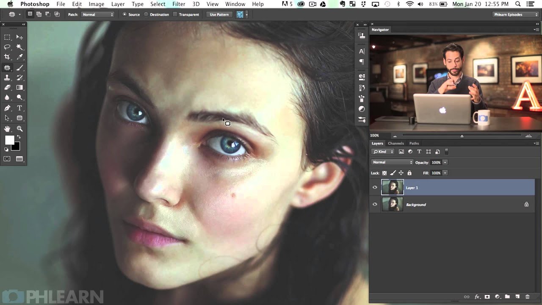Open the layer blend mode dropdown

(x=392, y=162)
